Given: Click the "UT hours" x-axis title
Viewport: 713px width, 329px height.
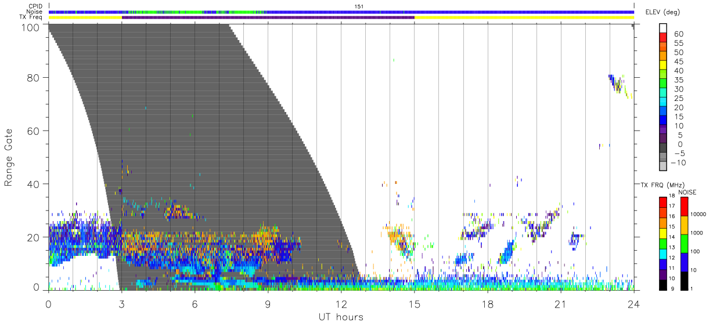Looking at the screenshot, I should (340, 317).
